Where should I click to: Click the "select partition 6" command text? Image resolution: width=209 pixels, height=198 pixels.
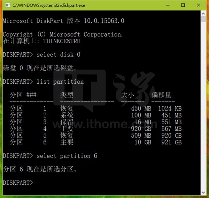(67, 156)
